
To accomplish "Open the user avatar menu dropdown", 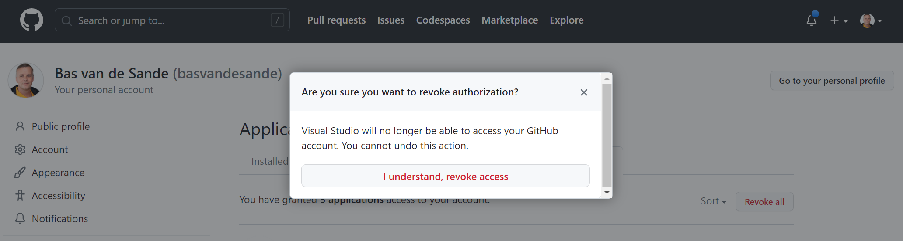I will 871,20.
